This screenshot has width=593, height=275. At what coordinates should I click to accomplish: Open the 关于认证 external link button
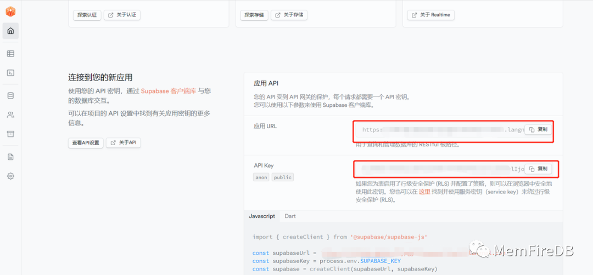point(122,15)
